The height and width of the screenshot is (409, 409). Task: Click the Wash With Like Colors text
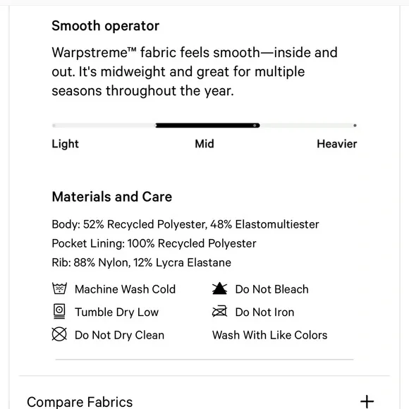point(269,335)
